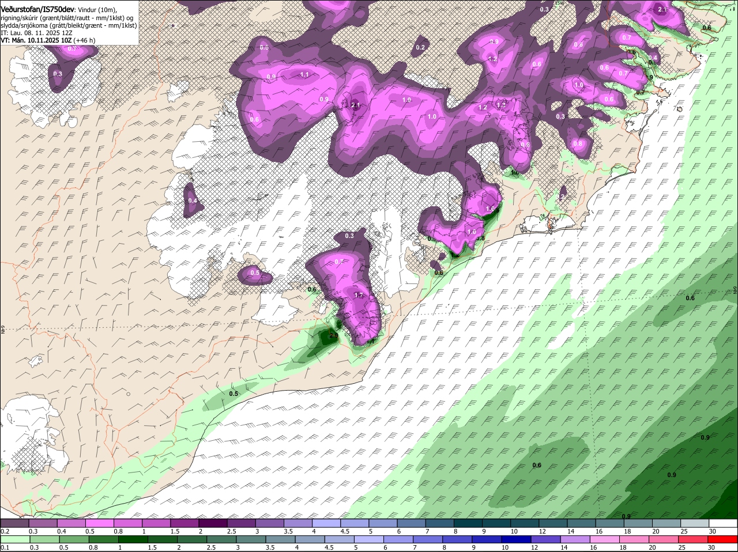Viewport: 738px width, 552px height.
Task: Pick the rain scale 3 grey-green swatch
Action: (x=251, y=539)
